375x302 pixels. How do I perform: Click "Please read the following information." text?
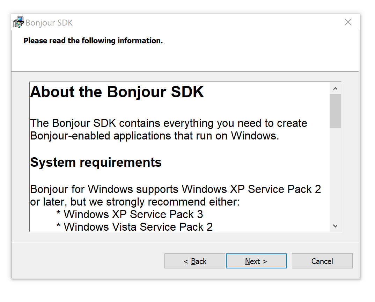(93, 41)
